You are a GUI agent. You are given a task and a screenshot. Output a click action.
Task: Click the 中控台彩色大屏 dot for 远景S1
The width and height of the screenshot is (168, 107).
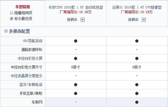pos(137,59)
